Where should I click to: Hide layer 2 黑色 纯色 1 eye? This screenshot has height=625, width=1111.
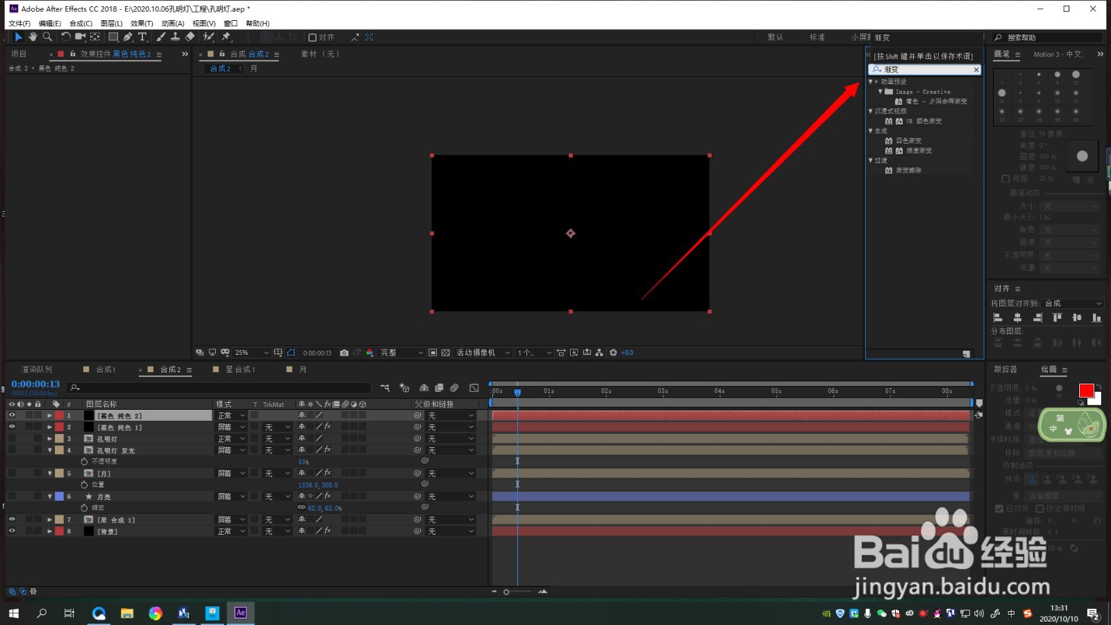12,427
